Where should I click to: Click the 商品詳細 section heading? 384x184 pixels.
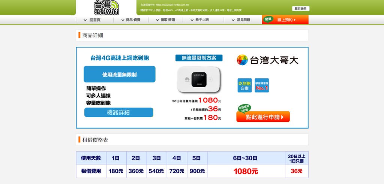[x=93, y=35]
